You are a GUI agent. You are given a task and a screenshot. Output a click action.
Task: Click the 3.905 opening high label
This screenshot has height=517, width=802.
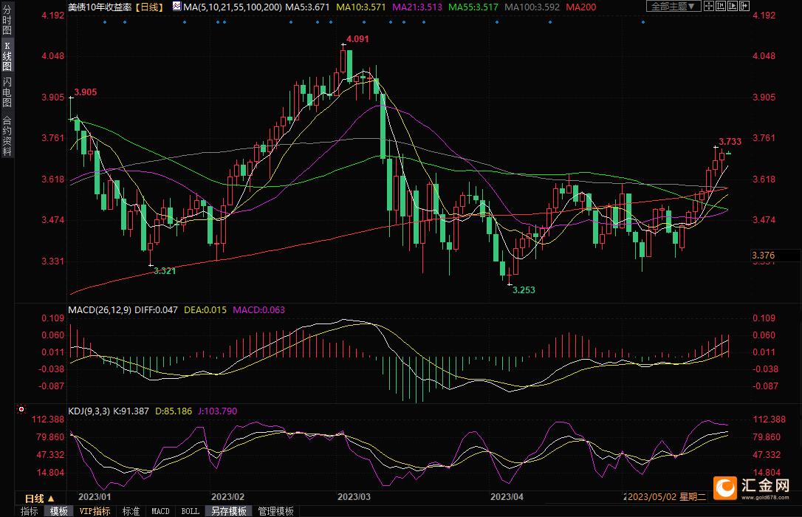coord(86,92)
